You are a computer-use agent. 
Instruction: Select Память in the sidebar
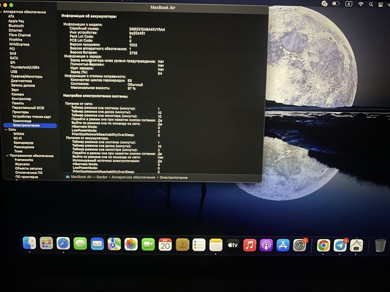click(18, 103)
